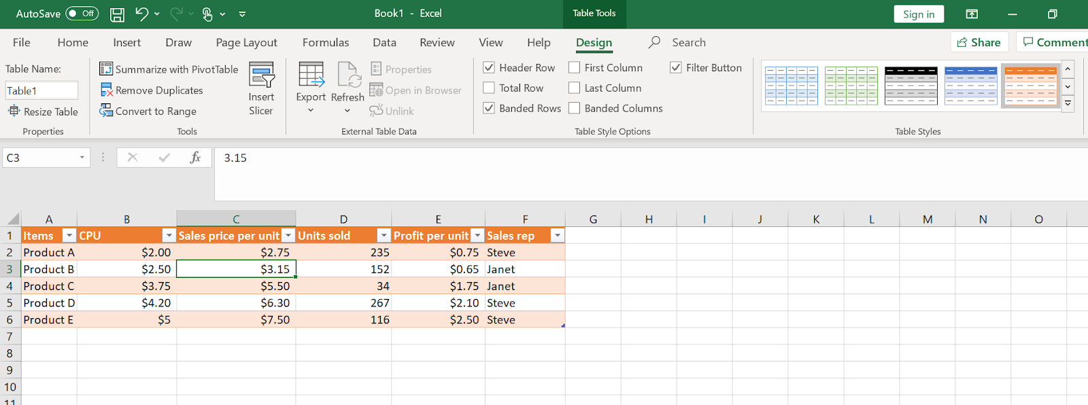The width and height of the screenshot is (1088, 405).
Task: Enable the Total Row checkbox
Action: pos(489,88)
